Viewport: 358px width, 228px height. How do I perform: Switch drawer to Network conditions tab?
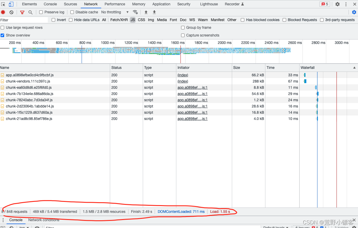(x=44, y=220)
